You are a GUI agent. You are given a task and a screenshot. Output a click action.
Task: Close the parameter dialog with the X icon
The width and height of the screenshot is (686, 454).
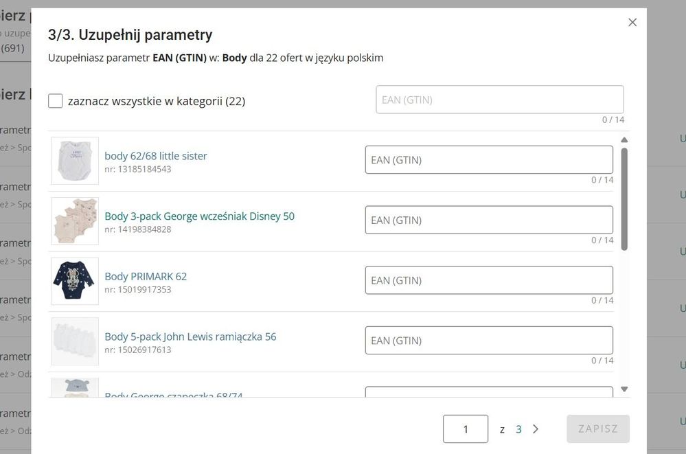[x=632, y=22]
